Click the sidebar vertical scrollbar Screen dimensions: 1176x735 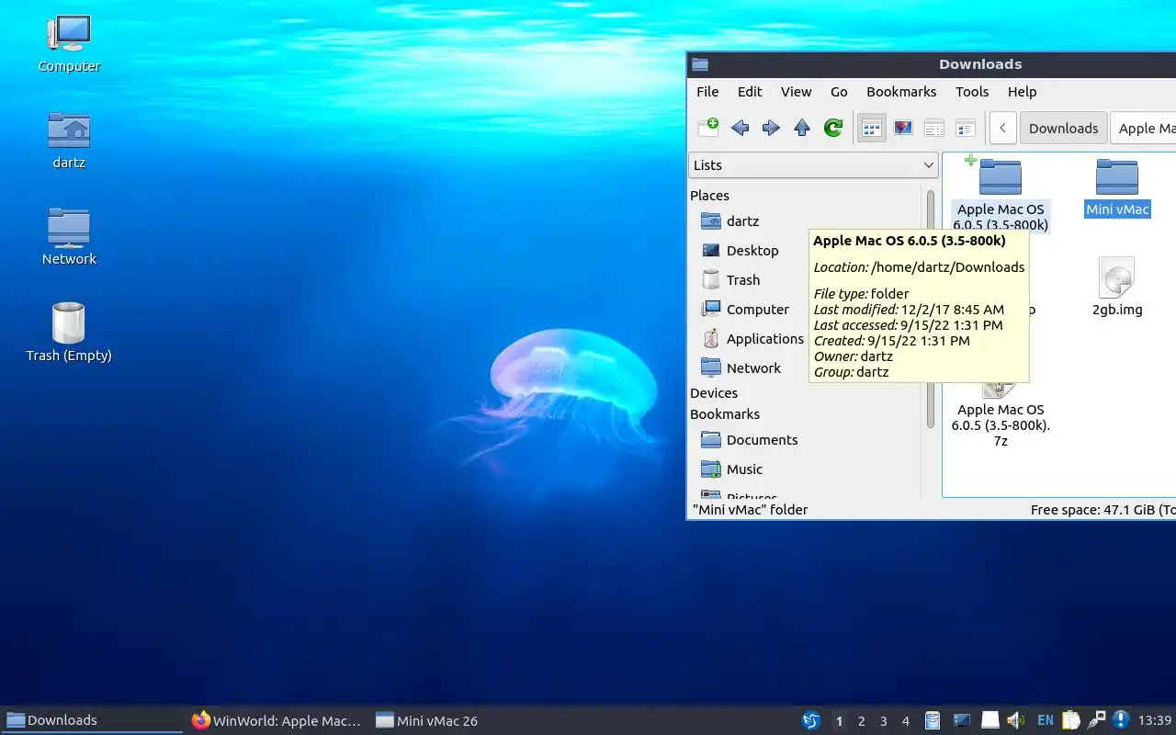930,308
